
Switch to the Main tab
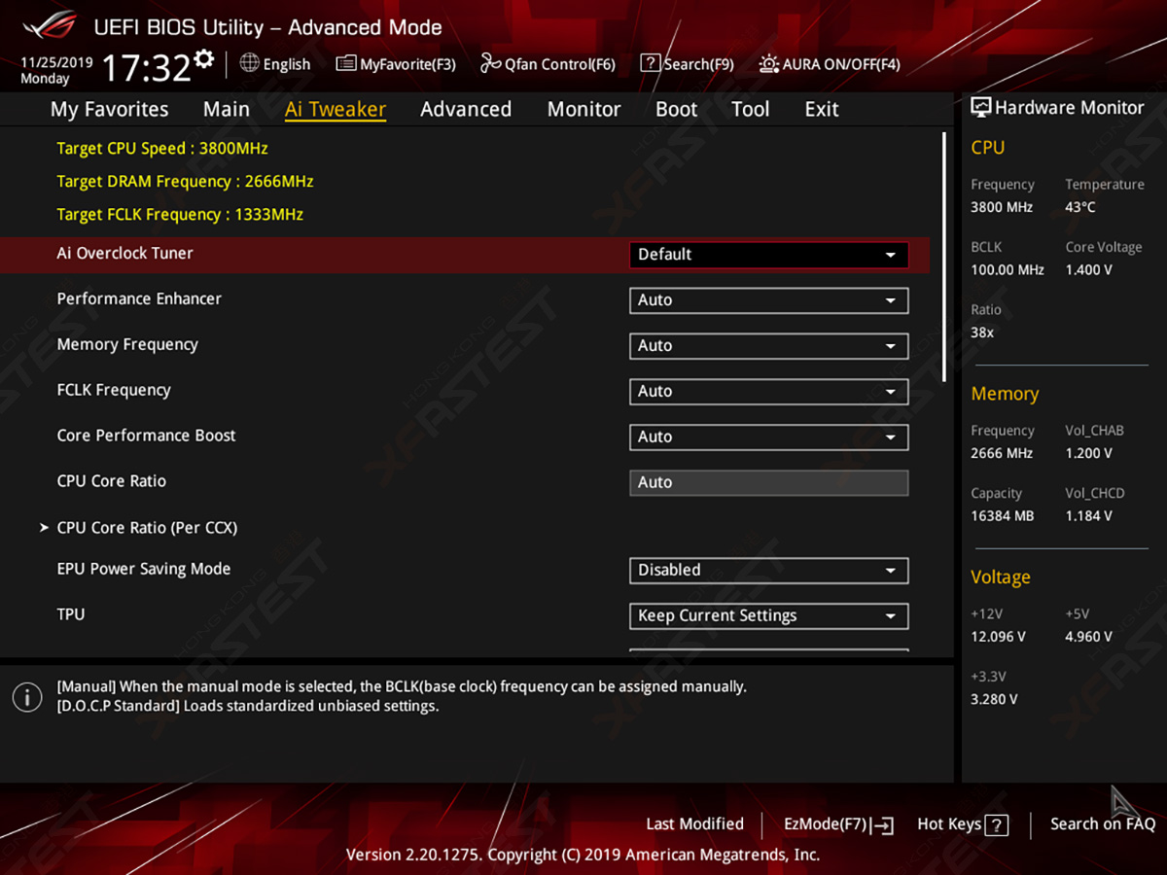227,109
